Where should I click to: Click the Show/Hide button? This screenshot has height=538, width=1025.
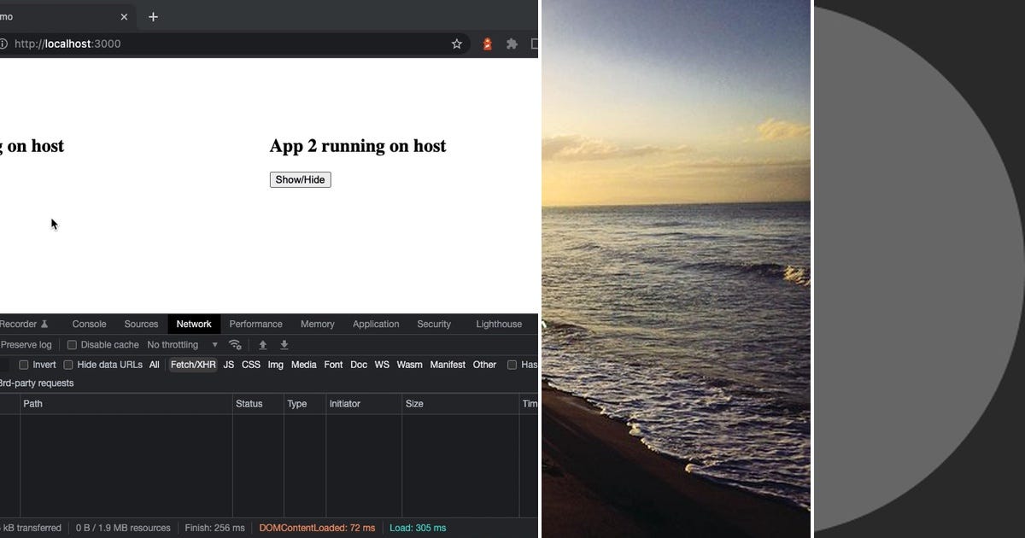(300, 179)
